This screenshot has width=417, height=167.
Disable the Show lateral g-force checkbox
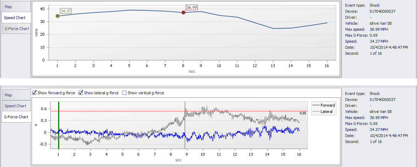tap(81, 93)
